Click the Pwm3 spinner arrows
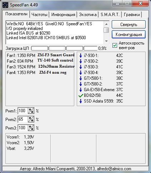Image resolution: width=151 pixels, height=173 pixels. (x=31, y=128)
